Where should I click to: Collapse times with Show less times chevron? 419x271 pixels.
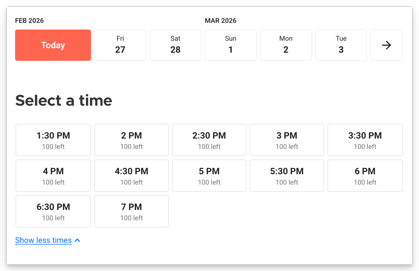78,240
